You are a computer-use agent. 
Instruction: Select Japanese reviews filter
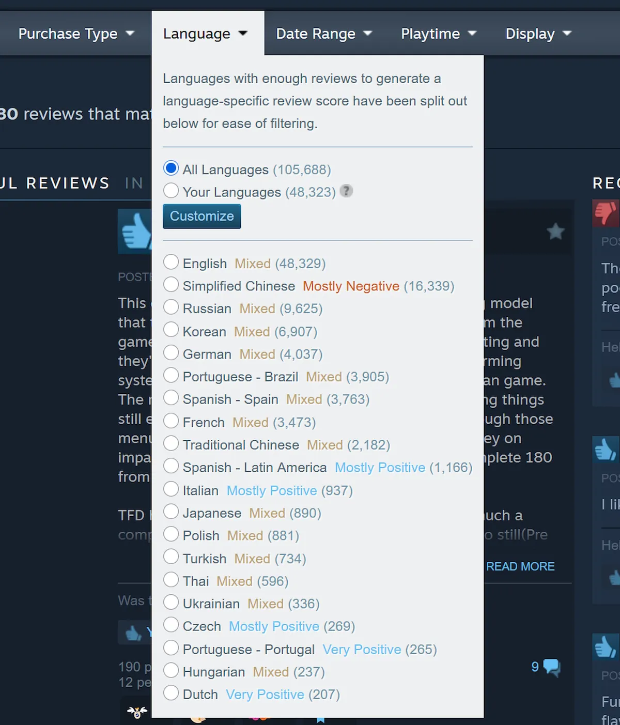tap(171, 512)
